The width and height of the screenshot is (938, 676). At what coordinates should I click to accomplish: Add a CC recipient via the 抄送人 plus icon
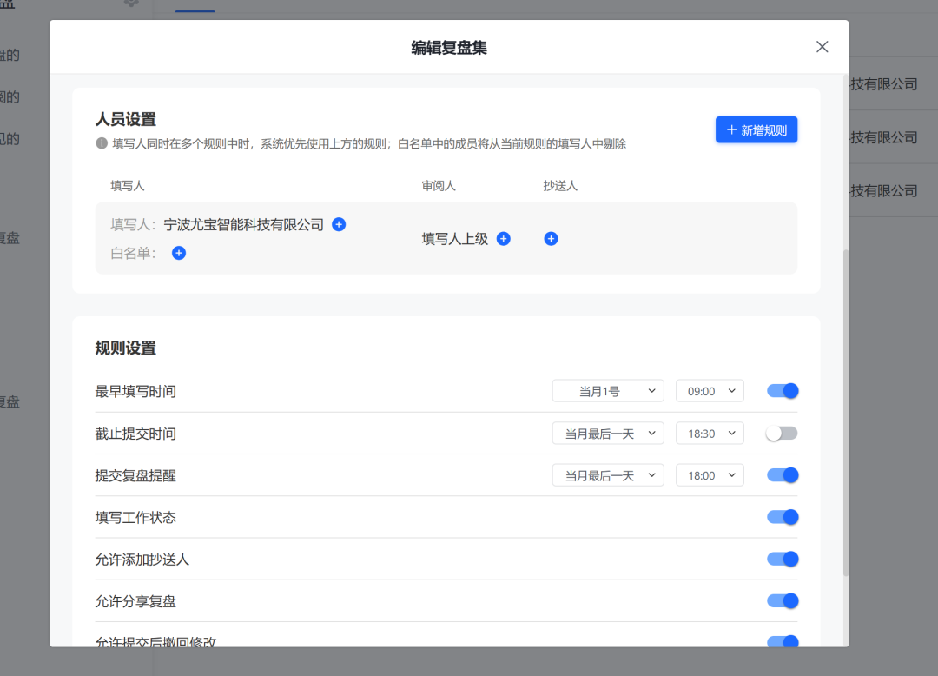(551, 238)
